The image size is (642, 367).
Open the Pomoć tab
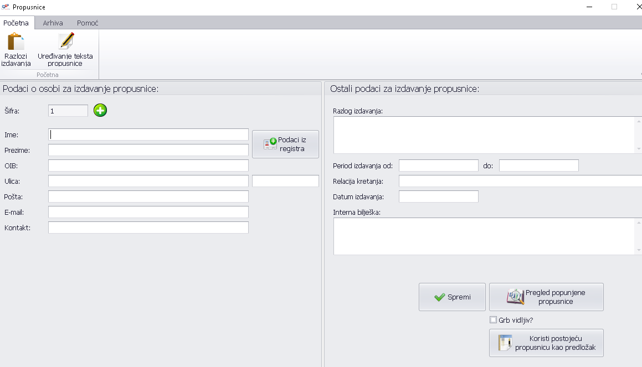pos(88,23)
